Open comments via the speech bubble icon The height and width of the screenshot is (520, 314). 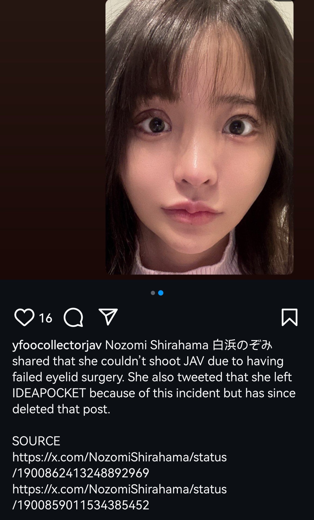tap(74, 317)
